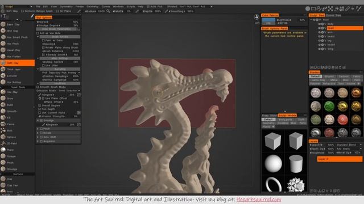Screen dimensions: 364x204
Task: Collapse the Brush Stroke section
Action: pos(38,37)
